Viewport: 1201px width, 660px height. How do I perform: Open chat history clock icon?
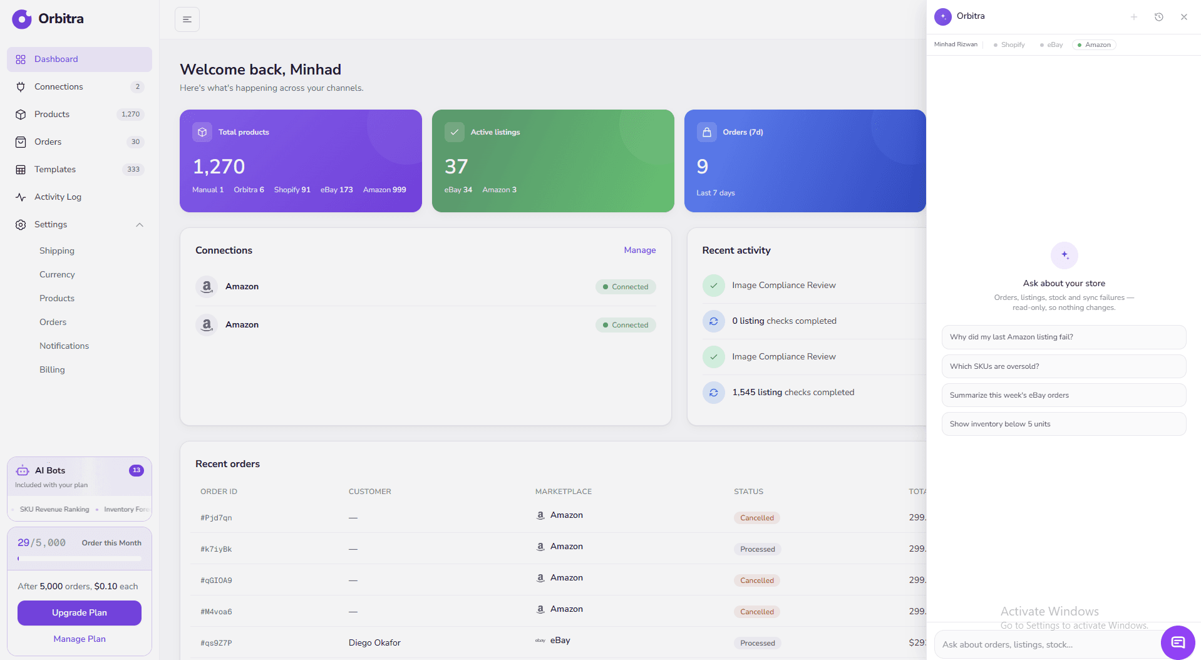tap(1159, 17)
